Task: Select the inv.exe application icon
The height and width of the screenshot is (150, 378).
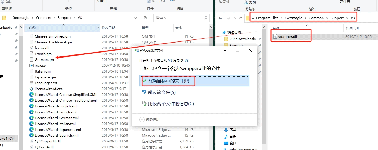Action: point(31,66)
